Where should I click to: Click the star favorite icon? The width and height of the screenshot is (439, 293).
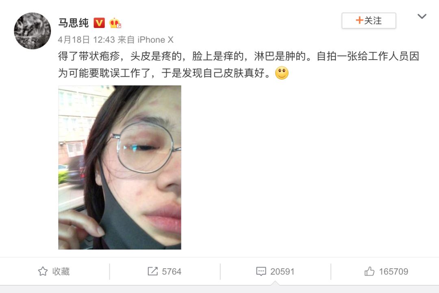pos(43,271)
